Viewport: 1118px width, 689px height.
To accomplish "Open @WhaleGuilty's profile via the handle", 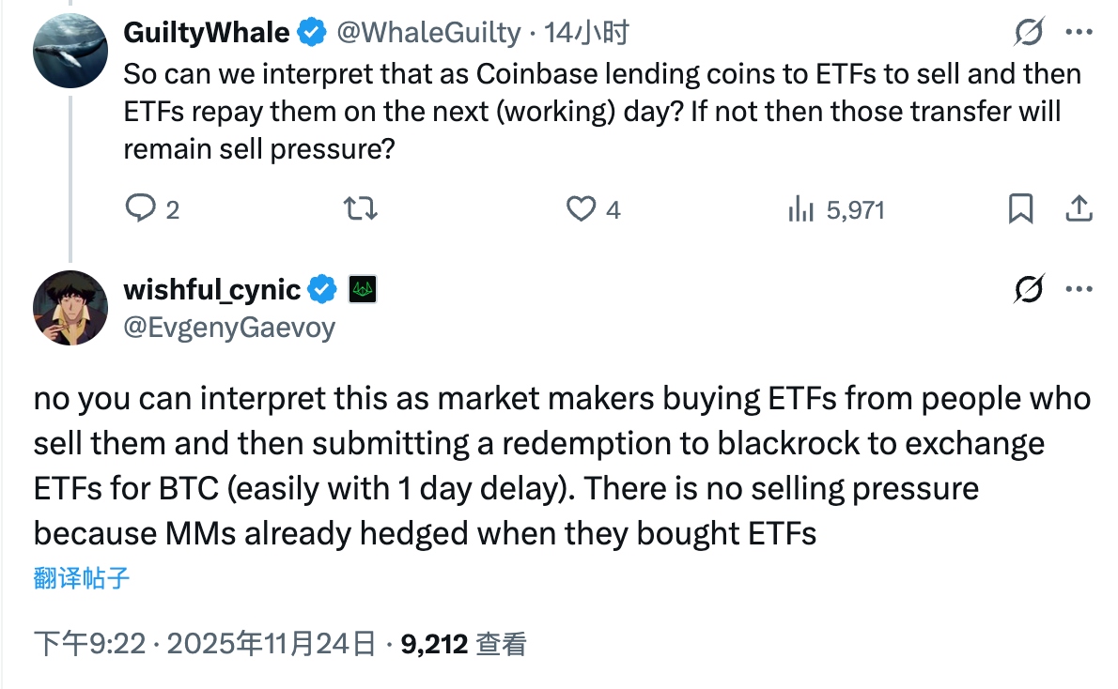I will click(429, 31).
